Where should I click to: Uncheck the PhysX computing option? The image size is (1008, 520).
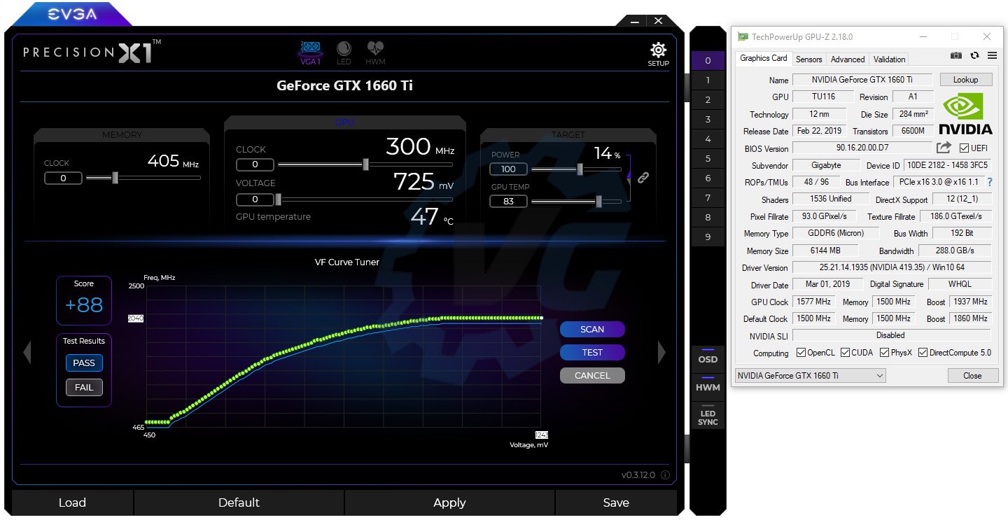click(883, 353)
